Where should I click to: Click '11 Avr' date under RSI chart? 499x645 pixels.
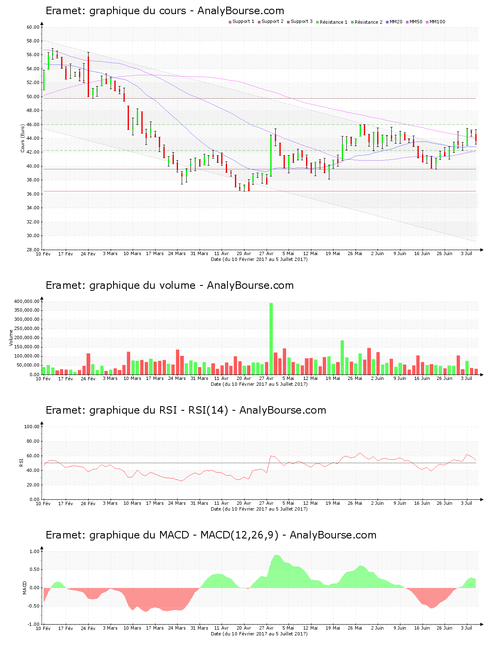[222, 503]
